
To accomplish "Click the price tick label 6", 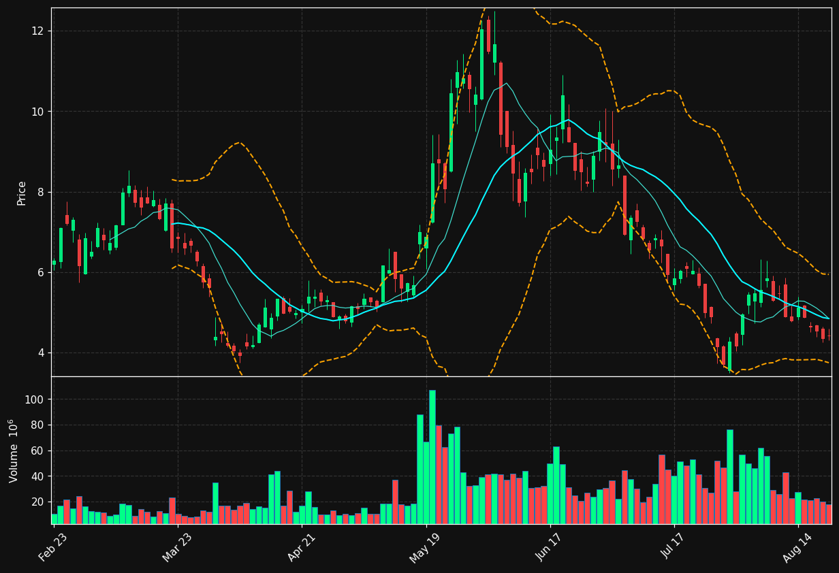I will (40, 272).
